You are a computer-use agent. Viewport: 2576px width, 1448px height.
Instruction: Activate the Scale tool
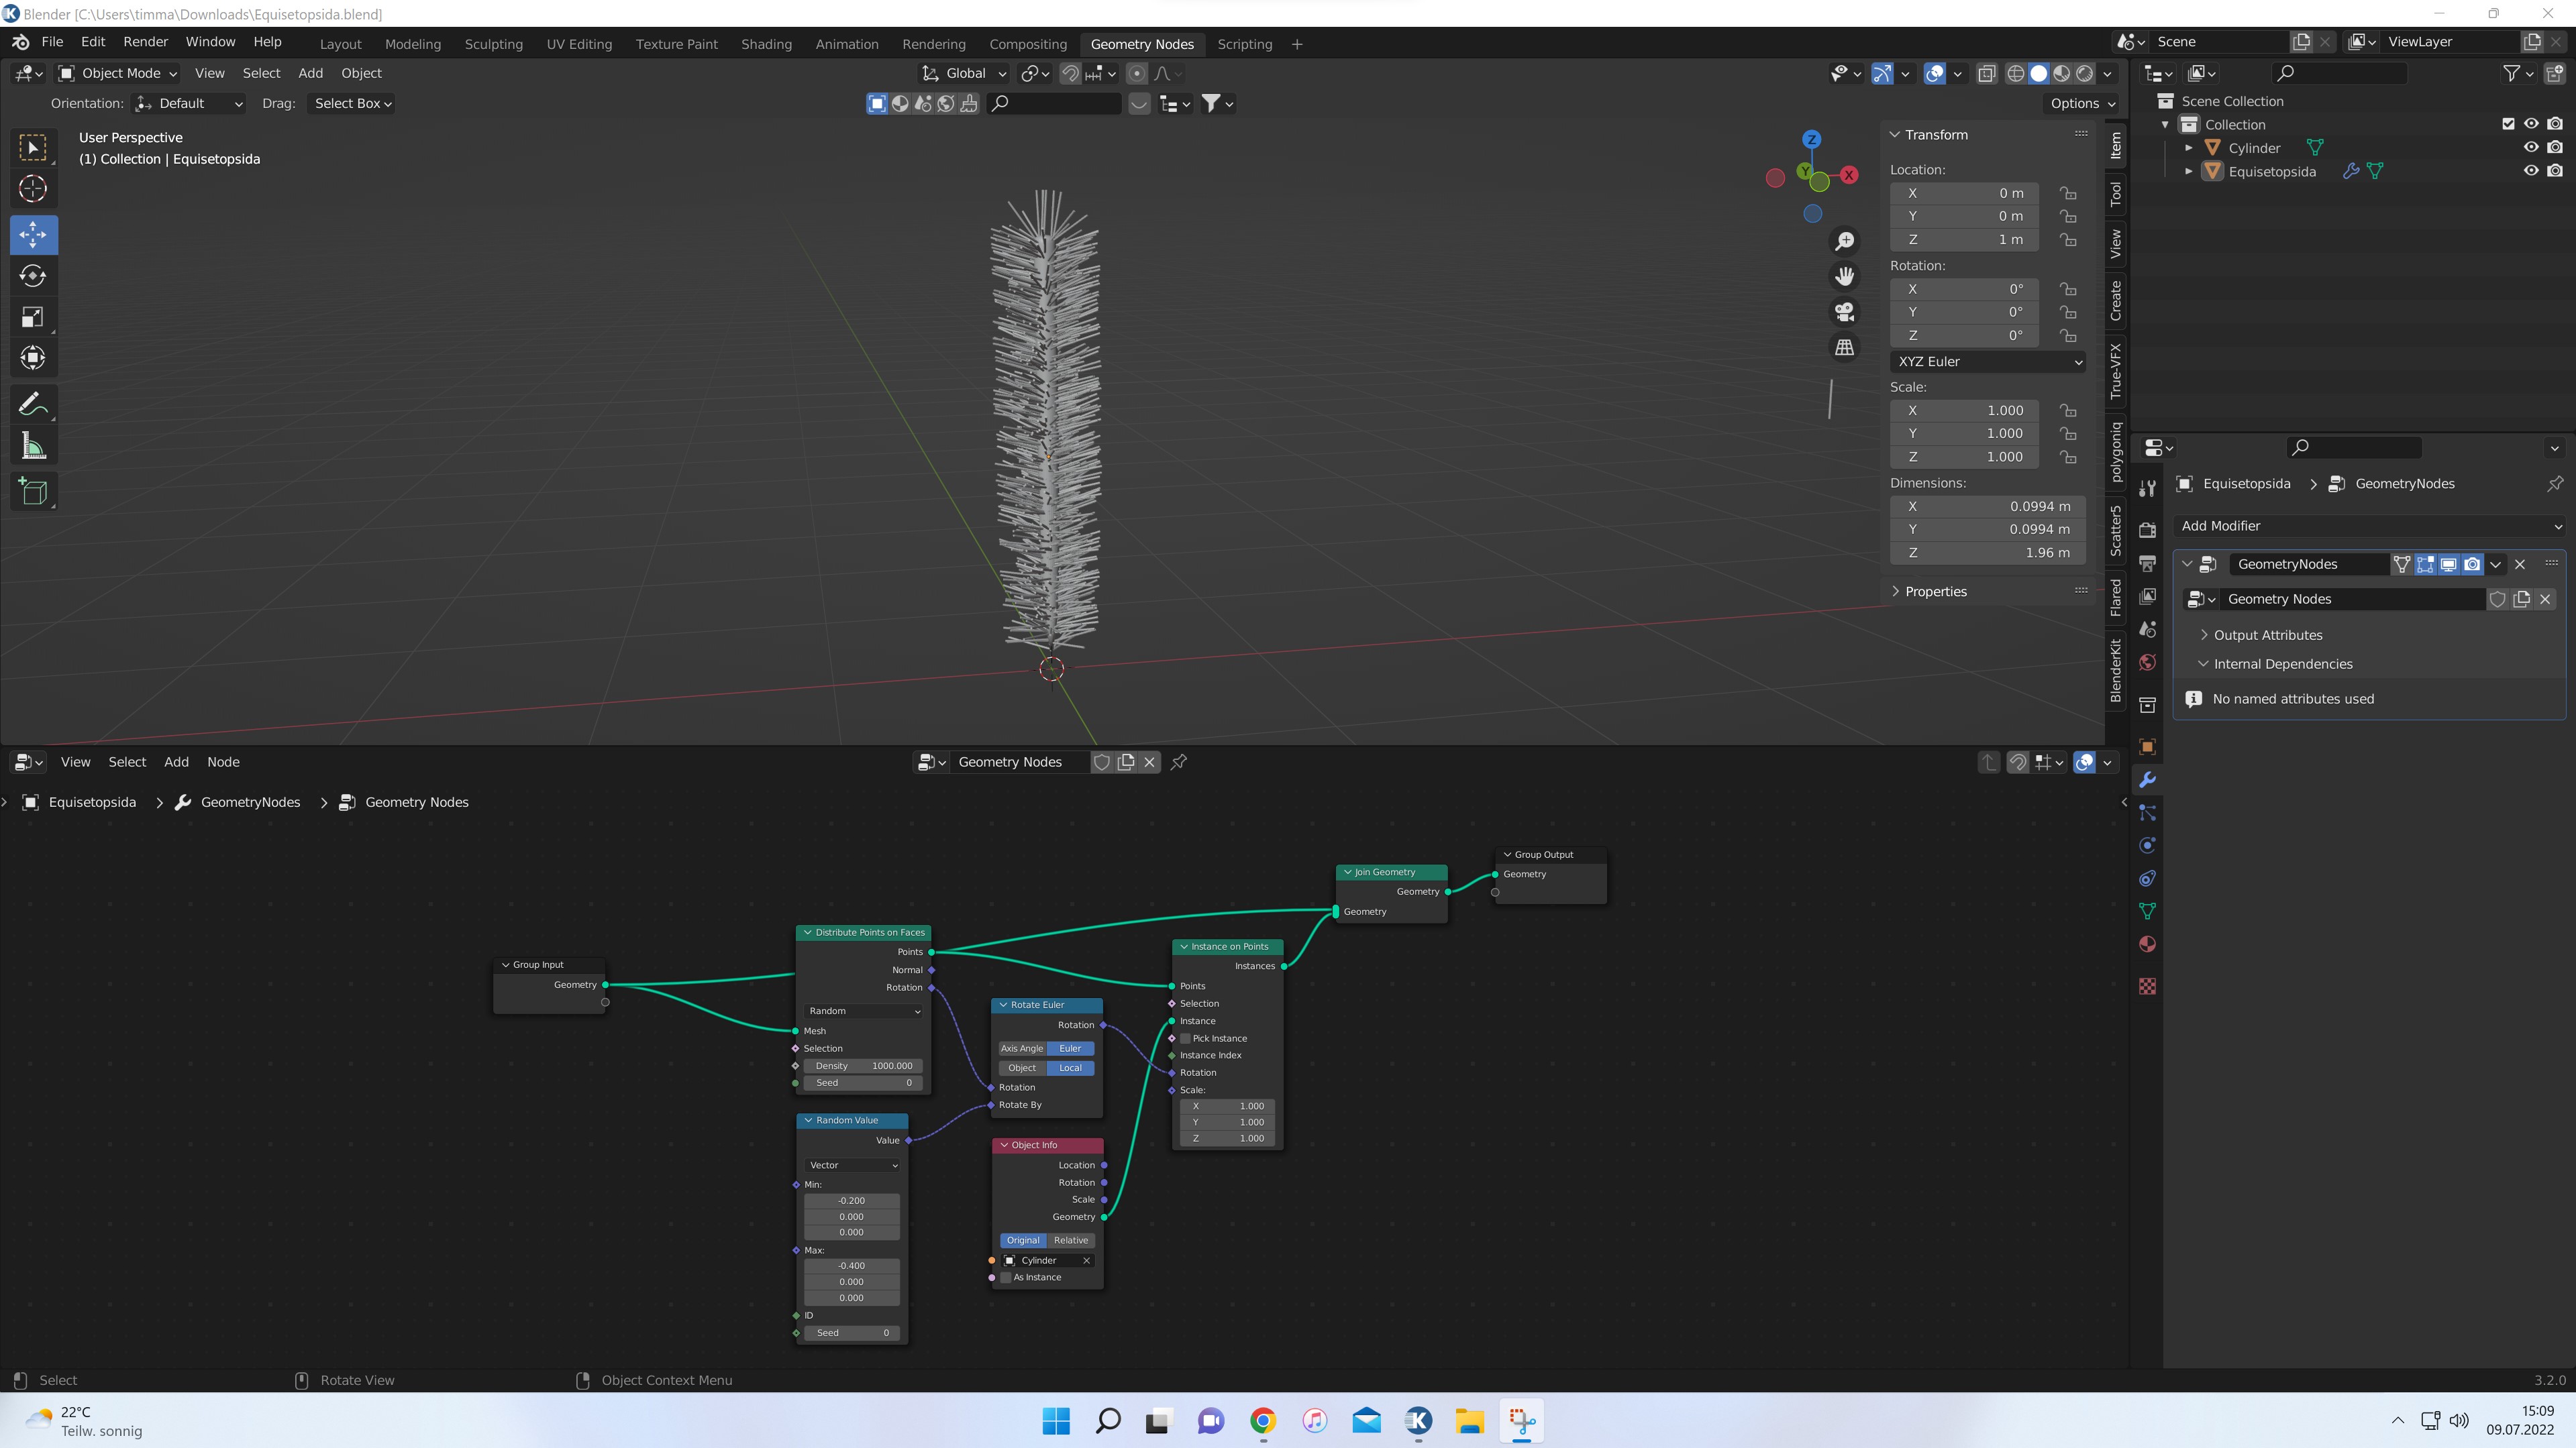[33, 317]
